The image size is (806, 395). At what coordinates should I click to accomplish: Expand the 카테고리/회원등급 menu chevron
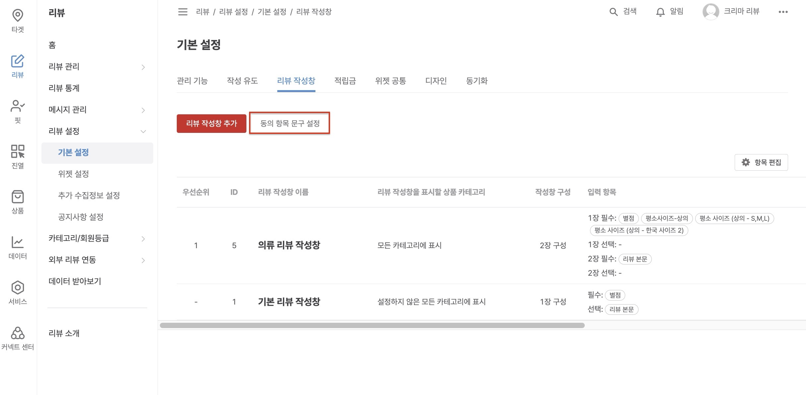[x=143, y=239]
